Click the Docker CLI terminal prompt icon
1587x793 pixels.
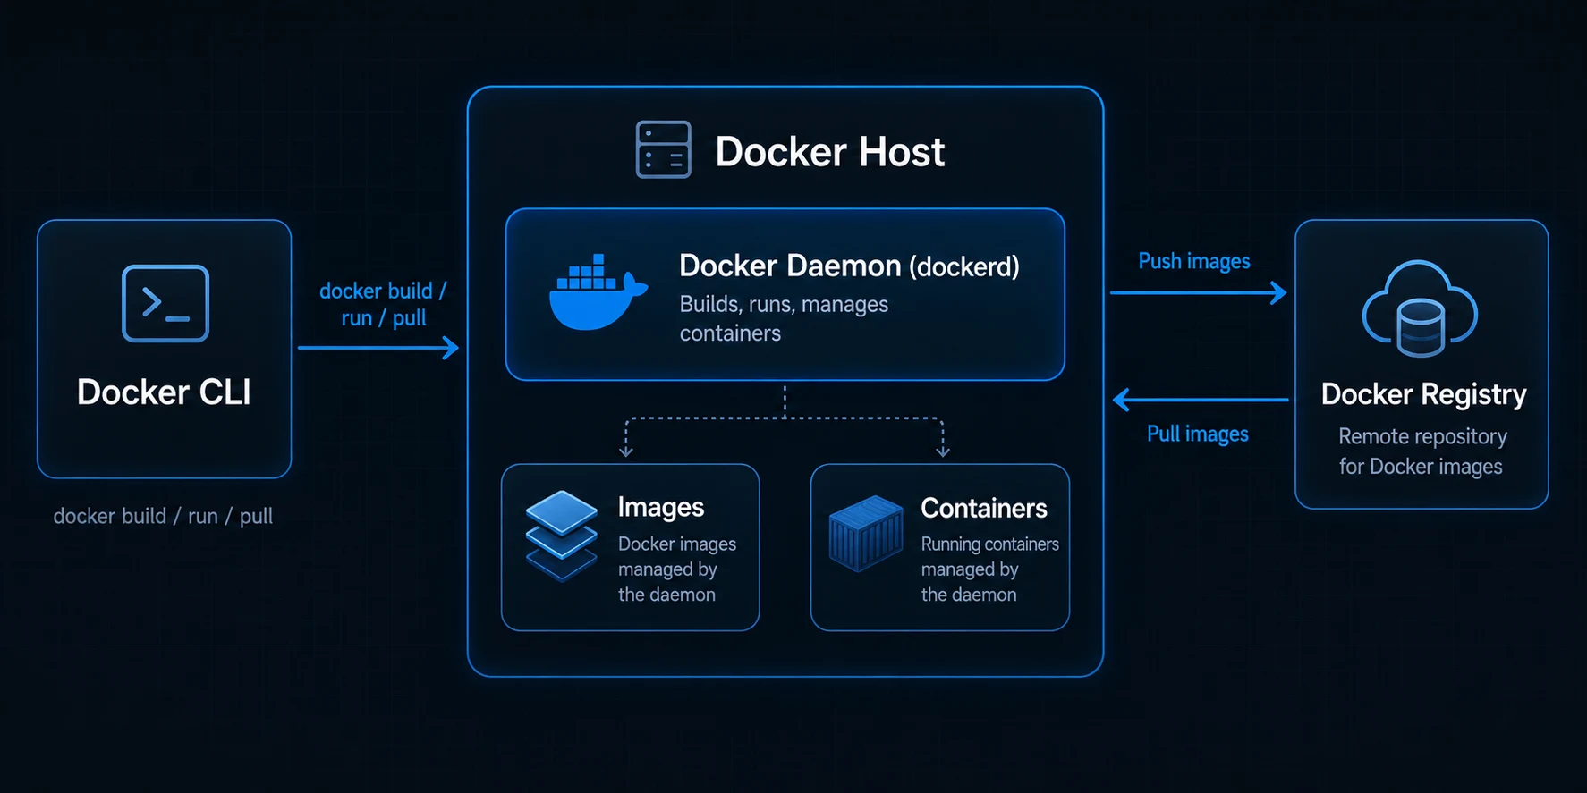(165, 303)
